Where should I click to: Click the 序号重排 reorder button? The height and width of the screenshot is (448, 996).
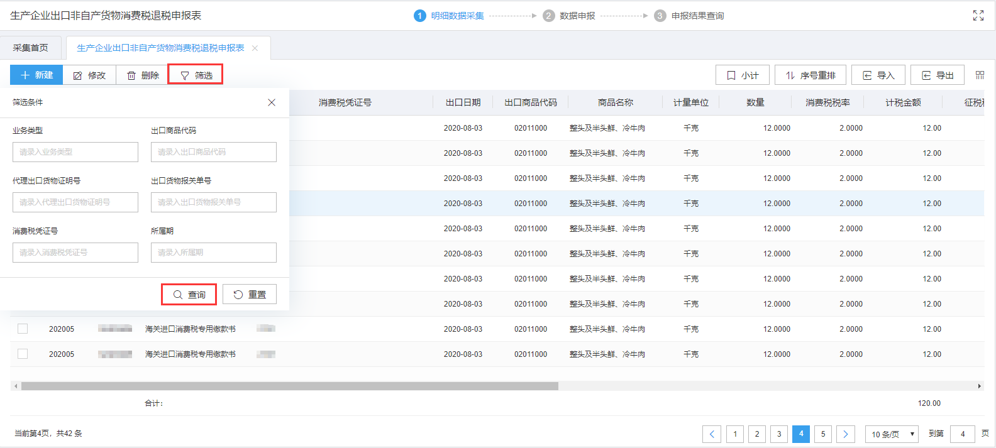point(810,75)
